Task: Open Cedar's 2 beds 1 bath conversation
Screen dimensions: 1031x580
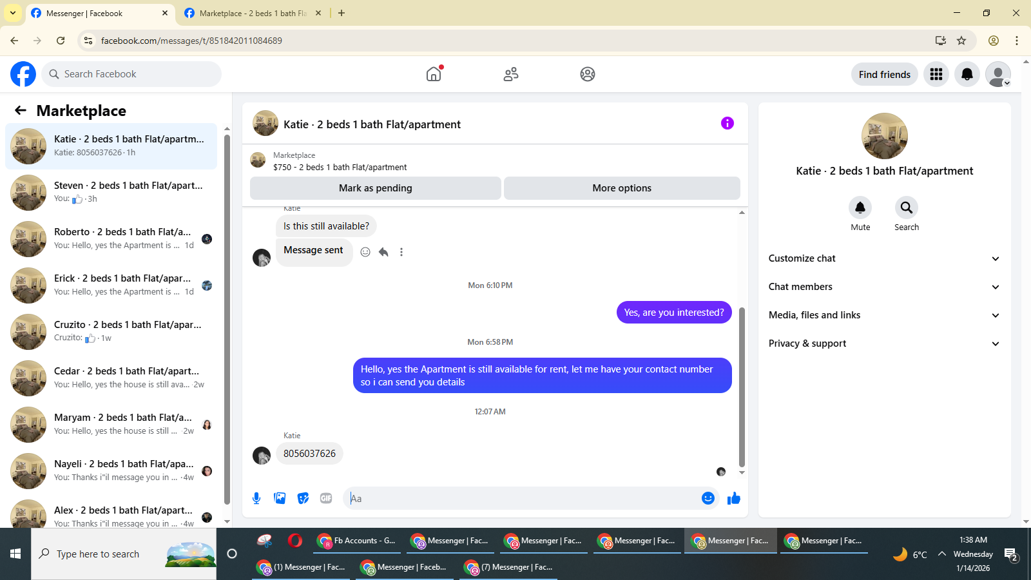Action: click(111, 378)
